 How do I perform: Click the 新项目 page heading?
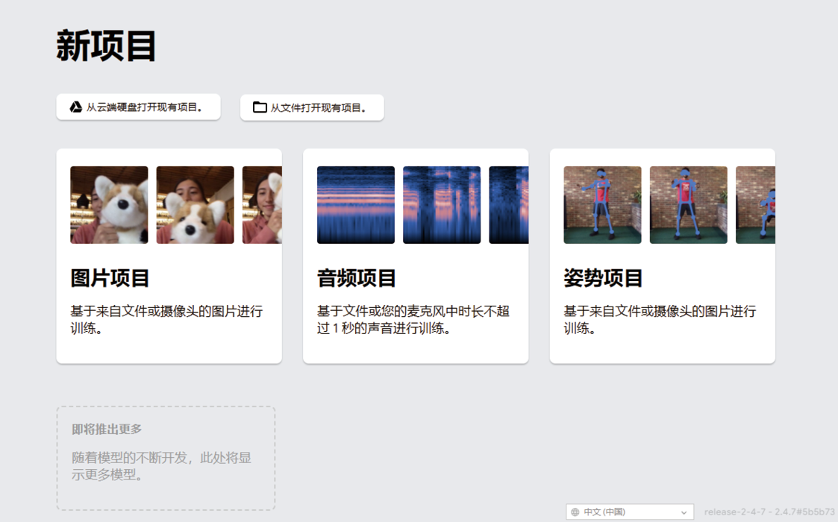pos(106,46)
